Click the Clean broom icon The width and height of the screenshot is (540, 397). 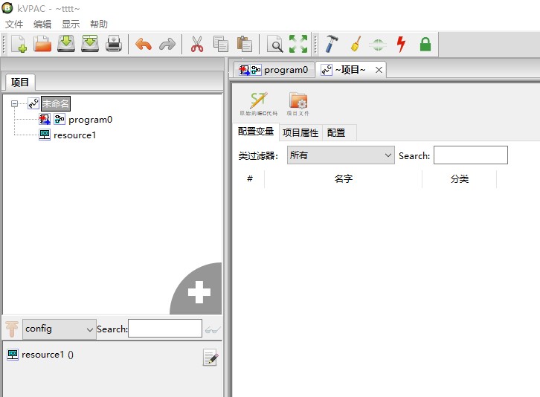pyautogui.click(x=356, y=45)
